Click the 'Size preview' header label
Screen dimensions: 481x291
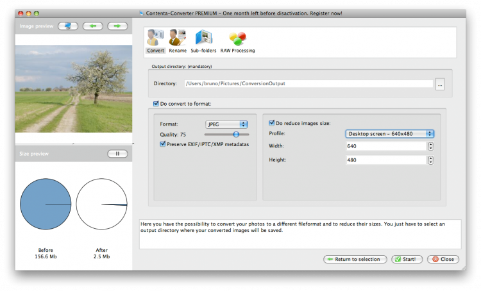coord(34,154)
